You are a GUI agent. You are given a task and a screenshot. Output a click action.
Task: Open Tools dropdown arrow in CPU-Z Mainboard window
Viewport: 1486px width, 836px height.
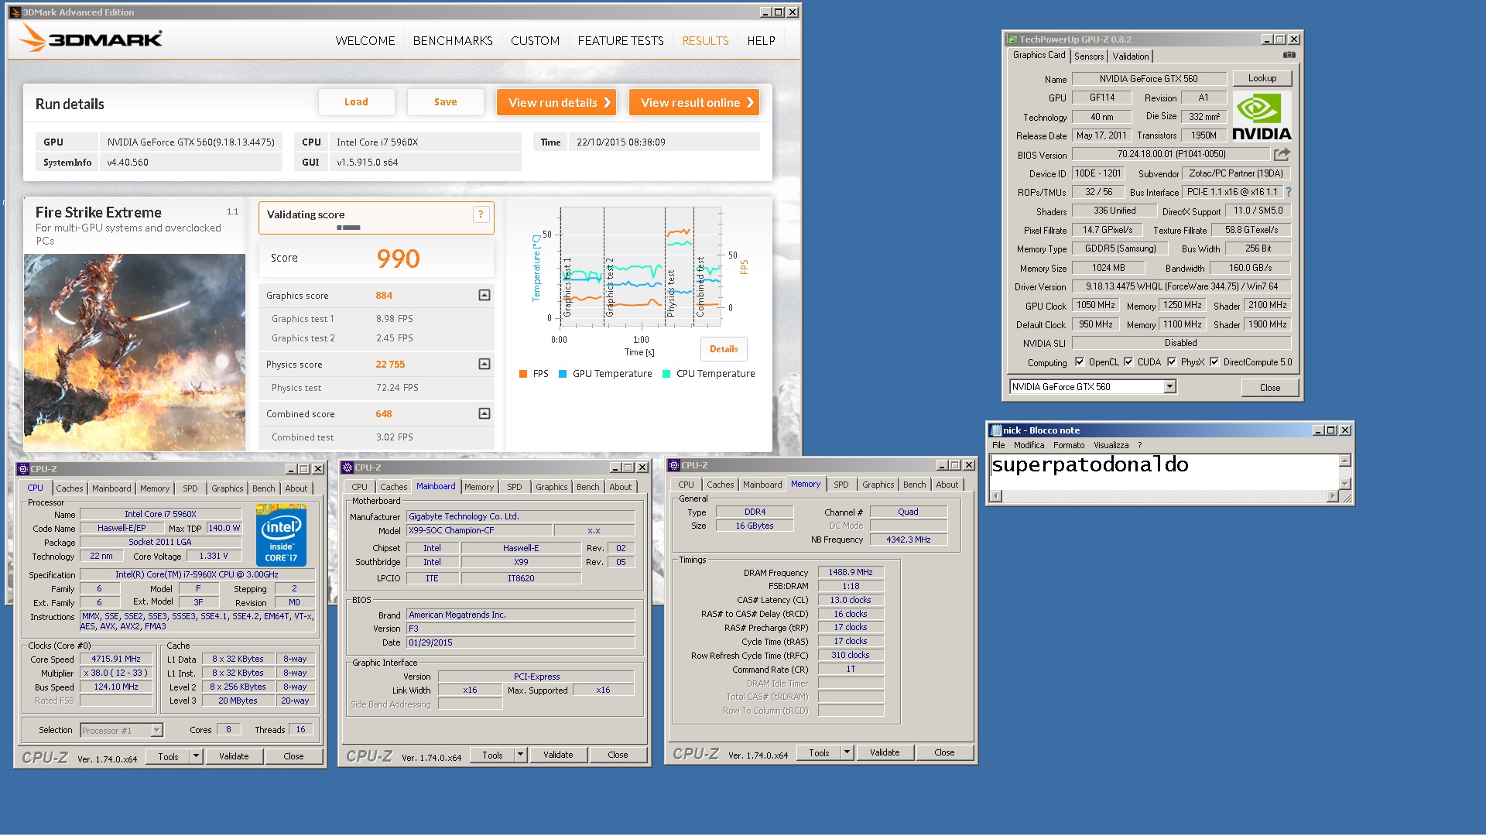(x=520, y=755)
